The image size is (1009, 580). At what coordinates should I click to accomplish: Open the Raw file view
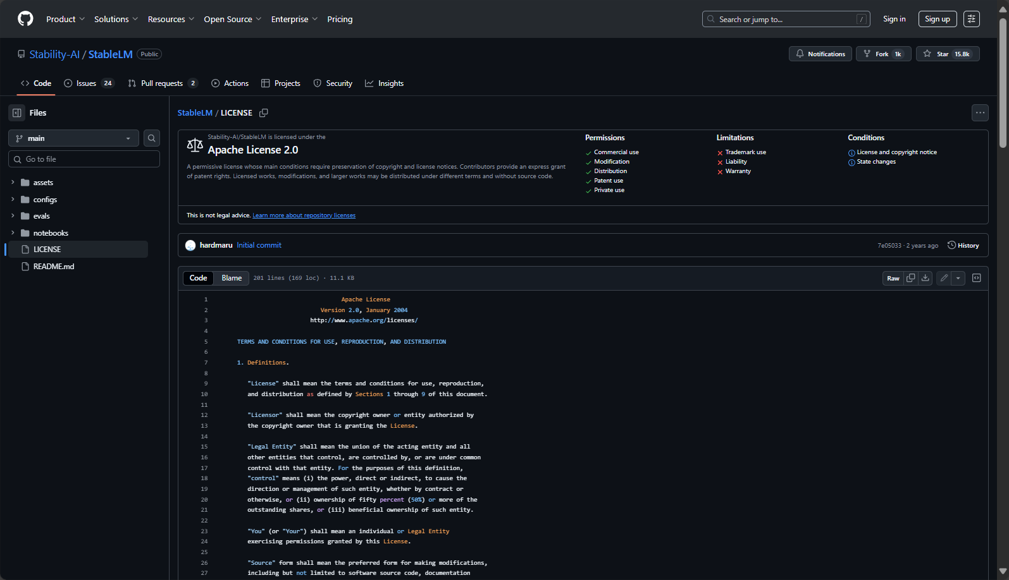coord(893,278)
